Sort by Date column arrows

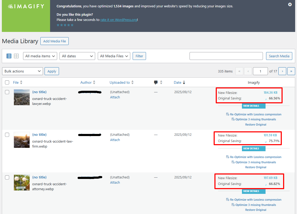[184, 82]
